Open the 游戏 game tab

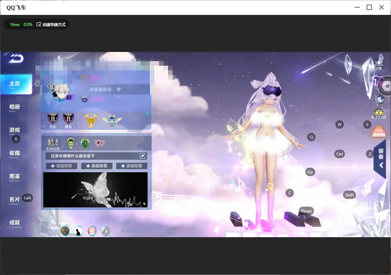14,131
